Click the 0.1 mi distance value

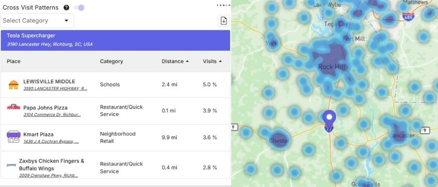(169, 111)
